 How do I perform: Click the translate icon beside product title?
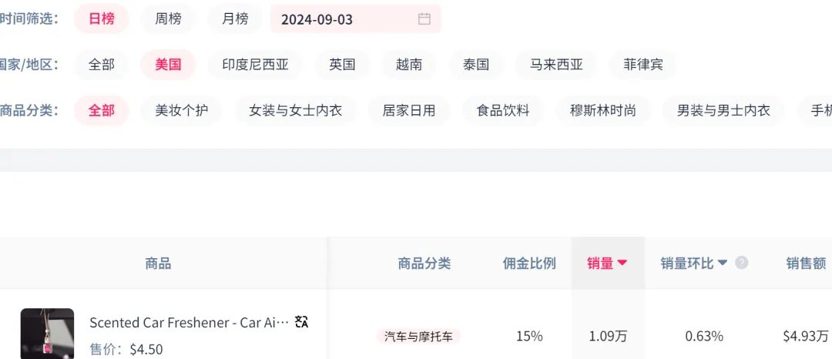(302, 322)
